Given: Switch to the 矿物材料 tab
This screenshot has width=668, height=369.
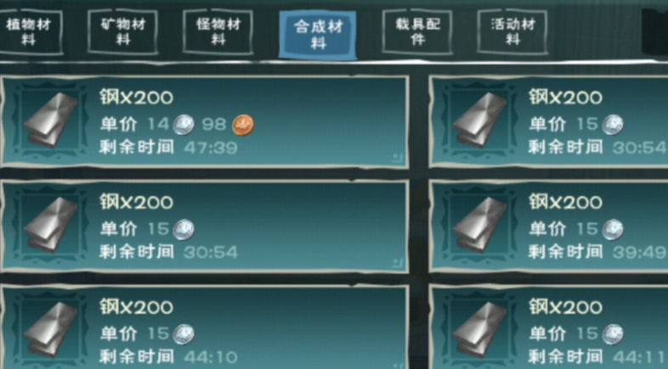Looking at the screenshot, I should click(122, 32).
